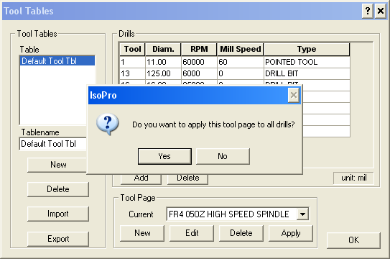Delete the selected drill entry
This screenshot has width=390, height=259.
tap(187, 178)
